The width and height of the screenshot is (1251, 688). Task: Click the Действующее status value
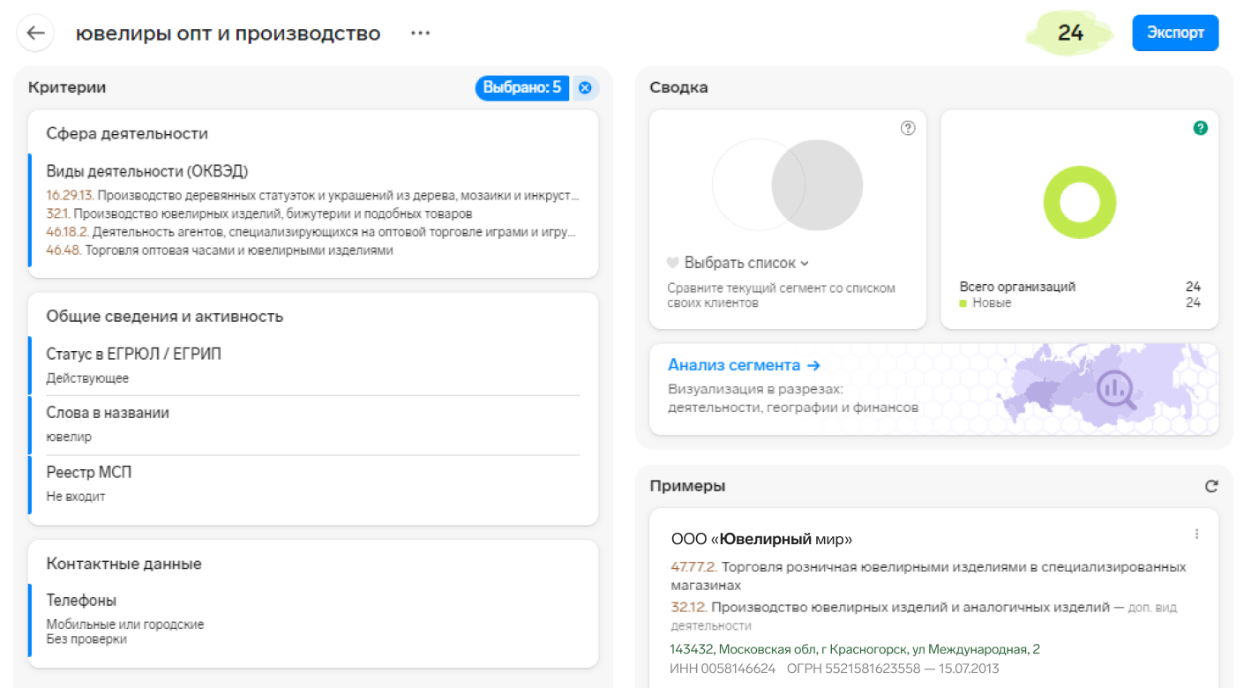87,378
